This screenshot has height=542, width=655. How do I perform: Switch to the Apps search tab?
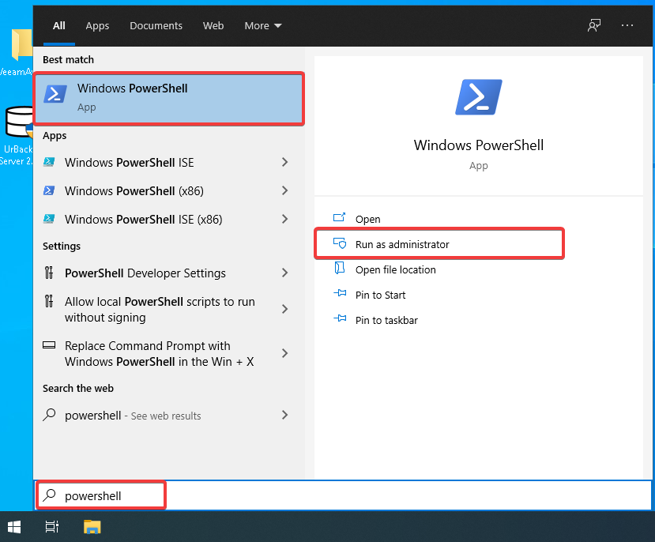click(97, 26)
